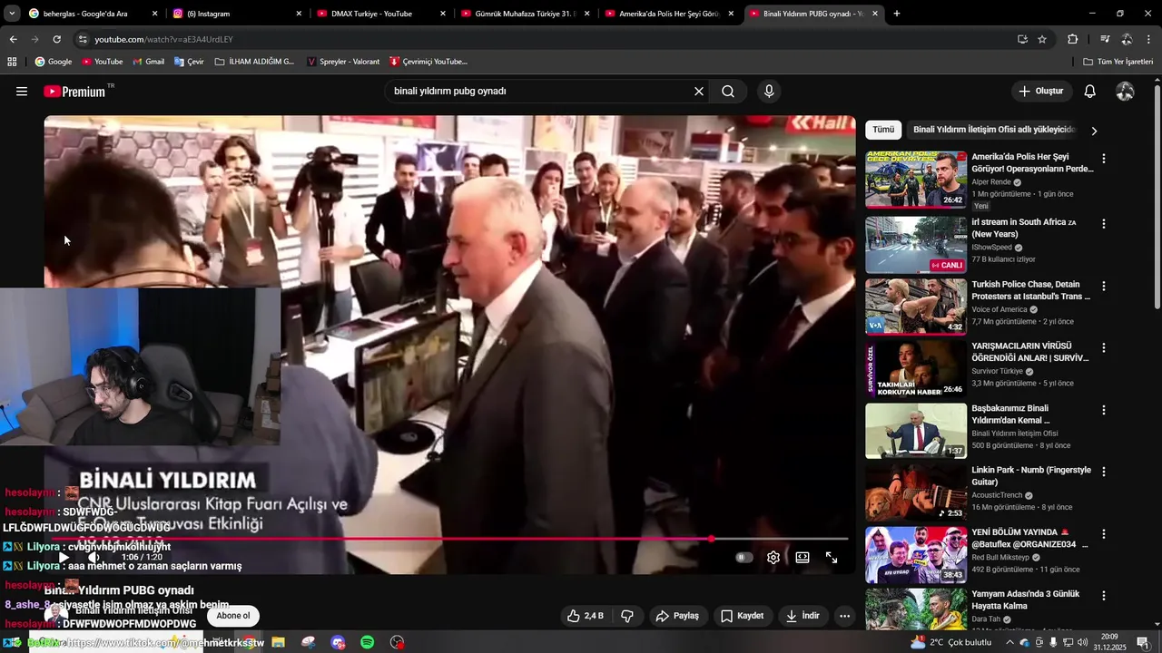Image resolution: width=1162 pixels, height=653 pixels.
Task: Clear the search box with the X icon
Action: (x=699, y=92)
